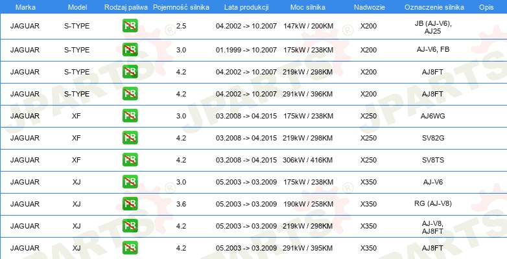
Task: Click the Rodzaj paliwa column header
Action: (x=126, y=7)
